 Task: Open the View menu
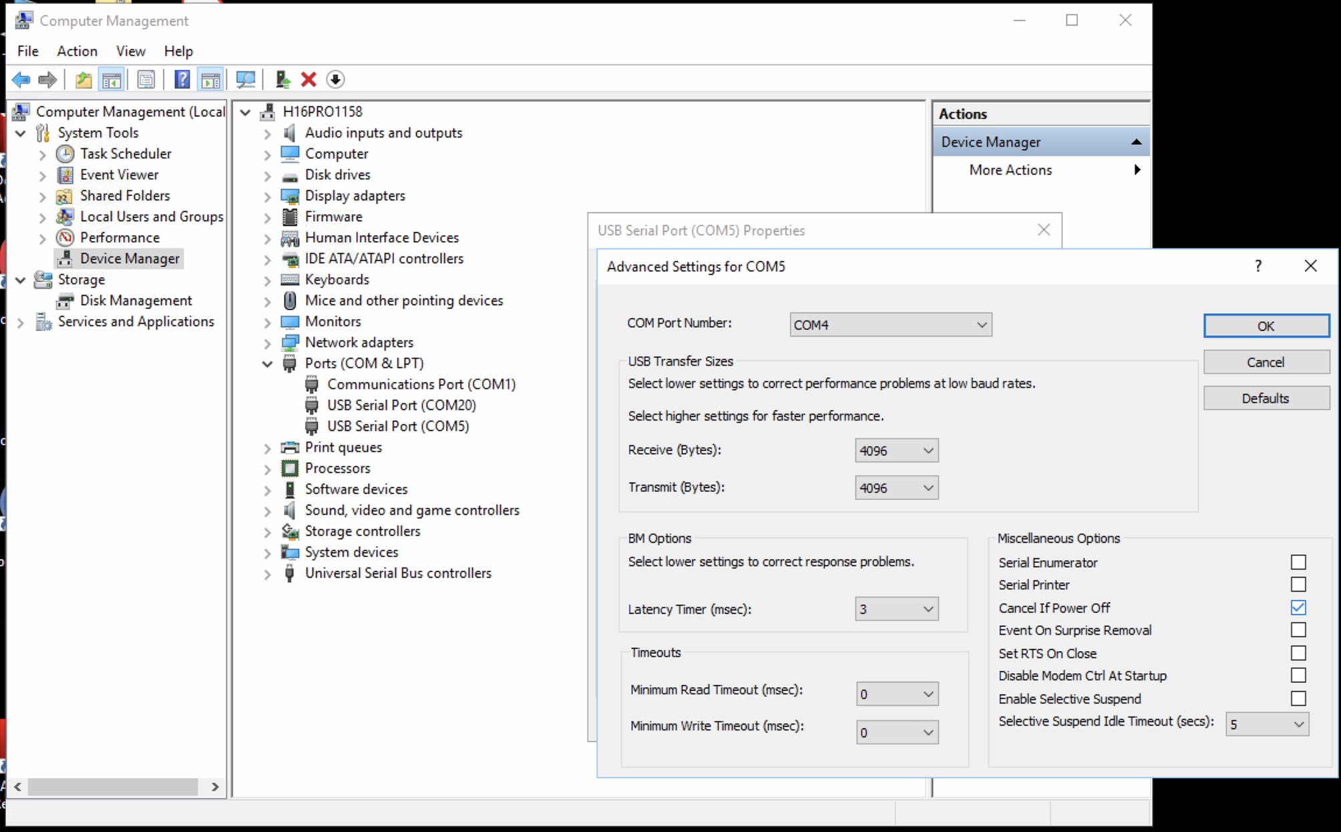(130, 51)
